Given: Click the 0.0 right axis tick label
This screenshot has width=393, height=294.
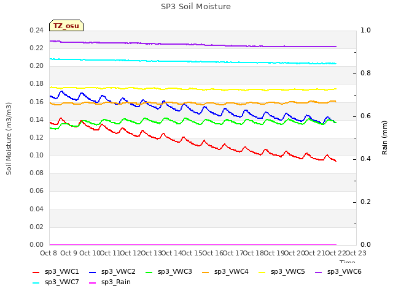Looking at the screenshot, I should [x=365, y=244].
